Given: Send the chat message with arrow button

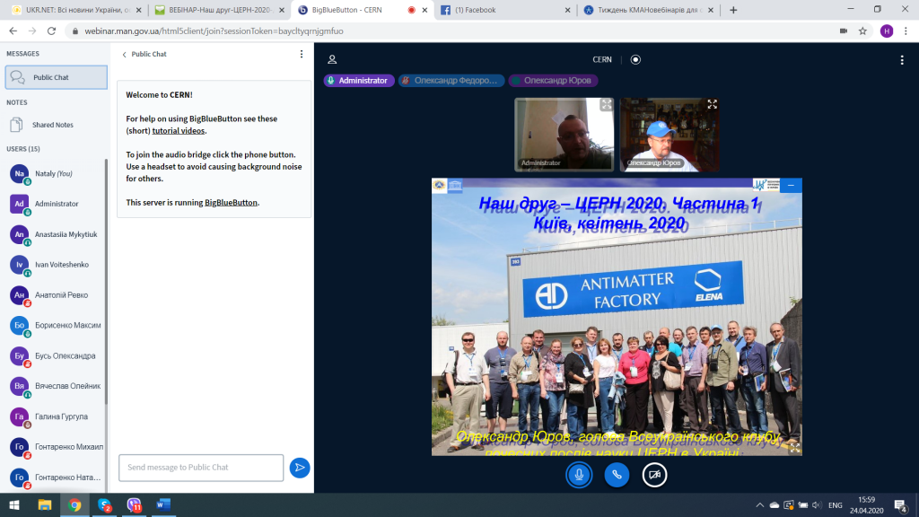Looking at the screenshot, I should [300, 467].
